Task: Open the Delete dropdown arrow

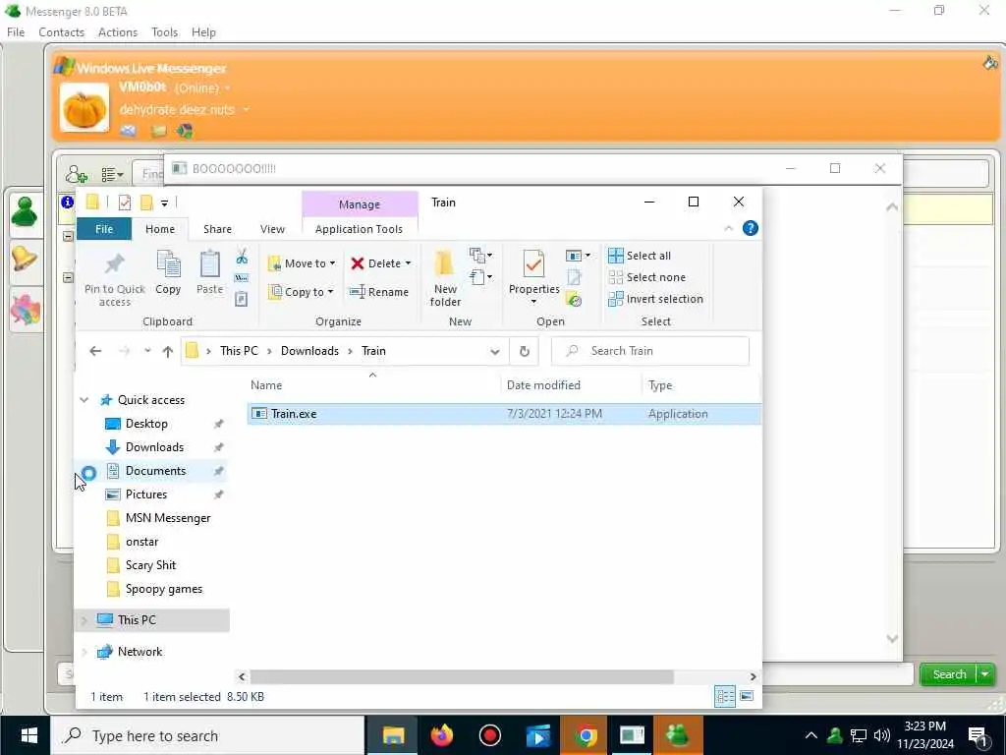Action: pyautogui.click(x=408, y=263)
